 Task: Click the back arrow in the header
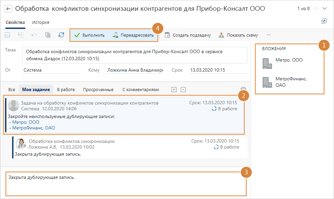click(x=8, y=9)
